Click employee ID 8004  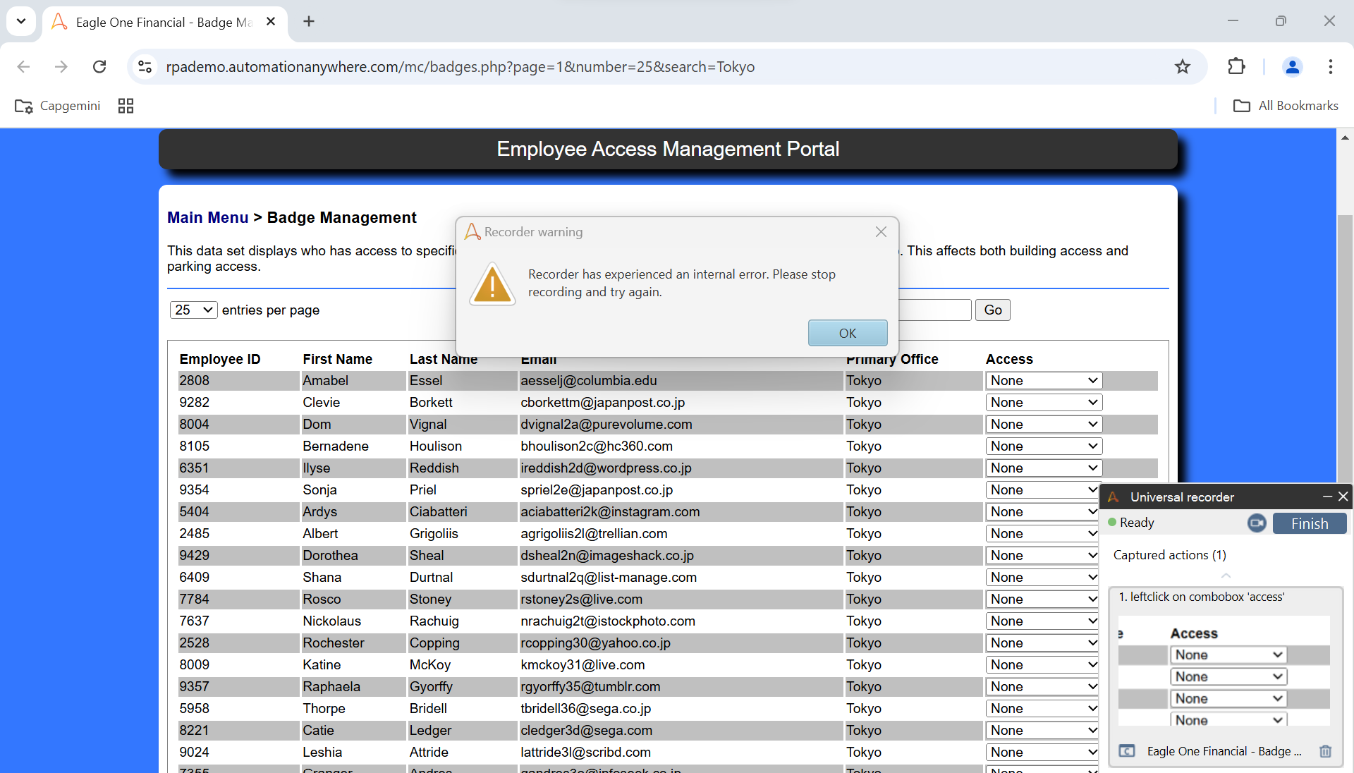pos(195,425)
